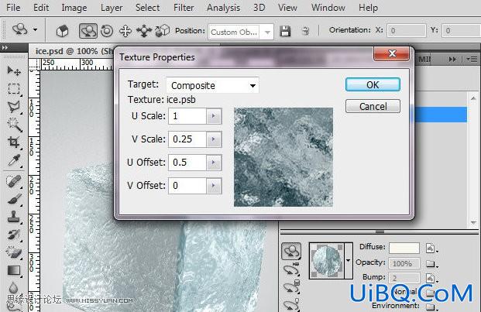Select the Clone Stamp tool

point(14,217)
